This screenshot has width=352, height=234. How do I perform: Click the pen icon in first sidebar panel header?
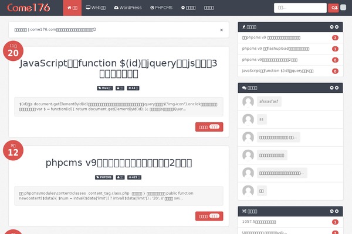click(244, 27)
